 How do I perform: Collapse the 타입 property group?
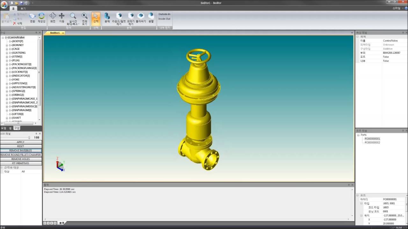[361, 203]
